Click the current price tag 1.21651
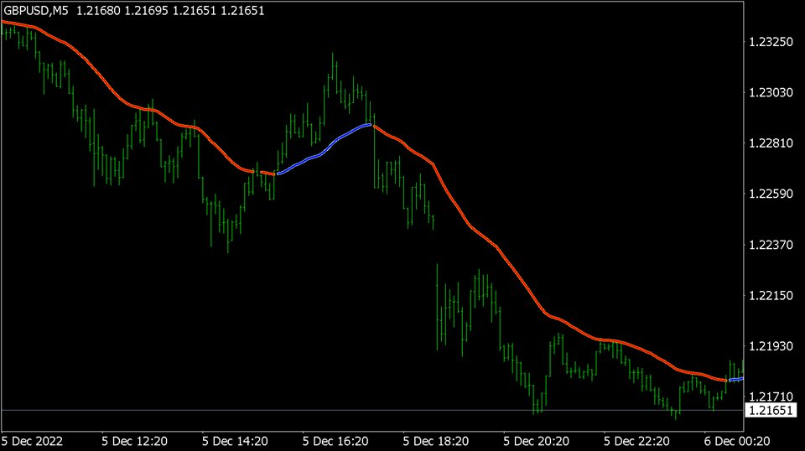The width and height of the screenshot is (805, 451). pyautogui.click(x=771, y=411)
